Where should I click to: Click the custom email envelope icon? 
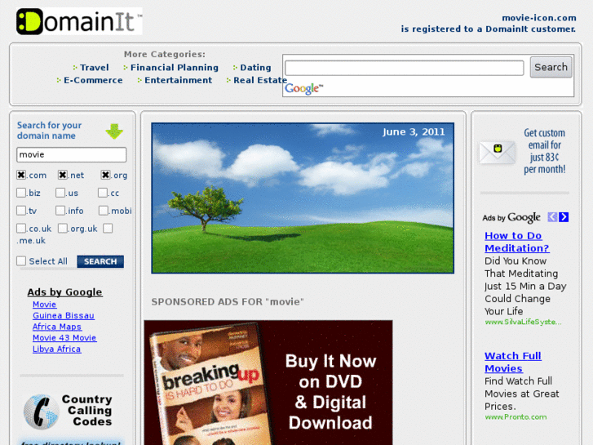tap(498, 152)
